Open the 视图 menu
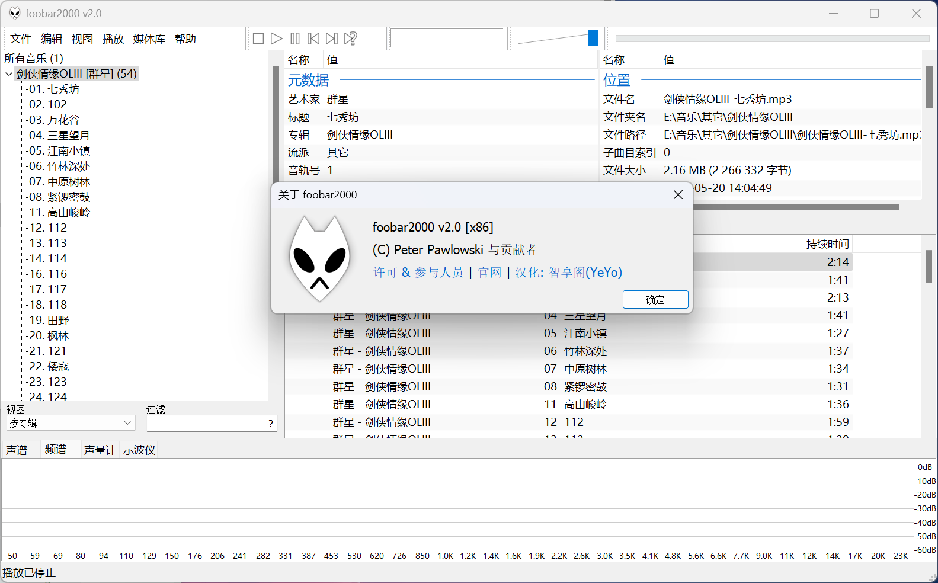The height and width of the screenshot is (583, 938). click(82, 39)
